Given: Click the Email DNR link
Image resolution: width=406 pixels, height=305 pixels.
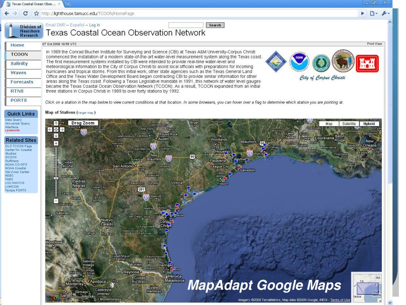Looking at the screenshot, I should 56,25.
